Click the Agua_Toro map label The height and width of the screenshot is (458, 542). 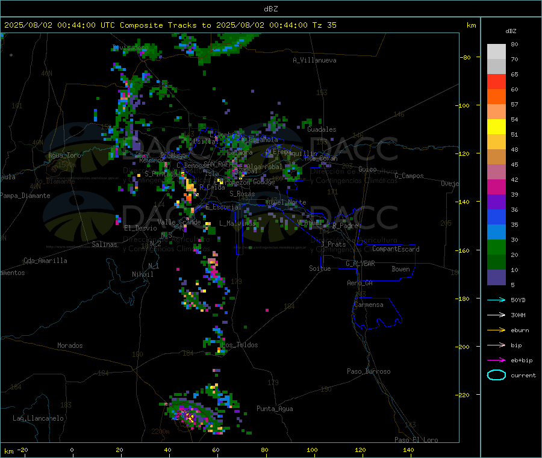click(64, 155)
